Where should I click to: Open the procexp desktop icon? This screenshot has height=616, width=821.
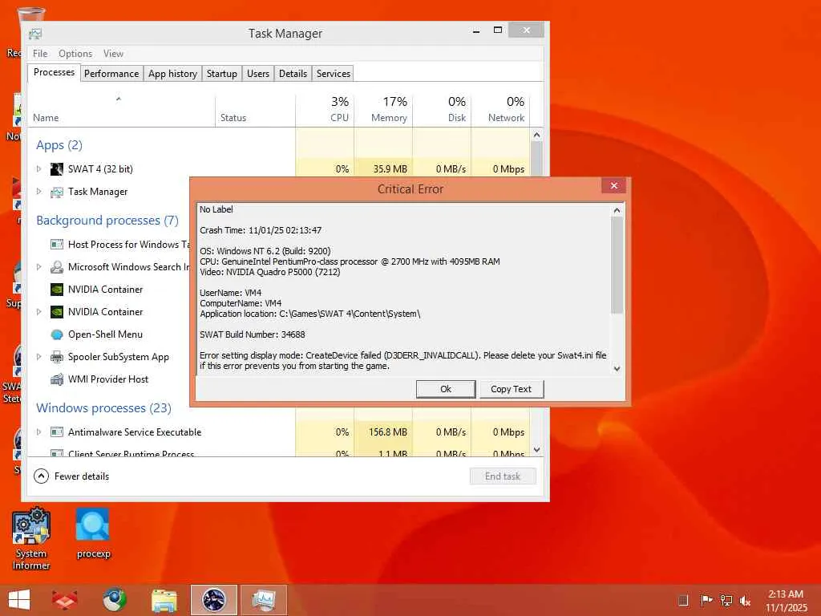pyautogui.click(x=93, y=533)
